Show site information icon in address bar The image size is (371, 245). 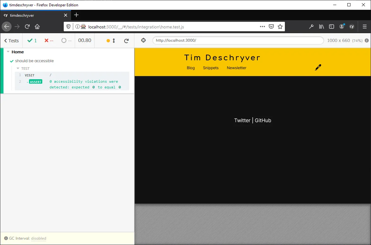tap(77, 27)
